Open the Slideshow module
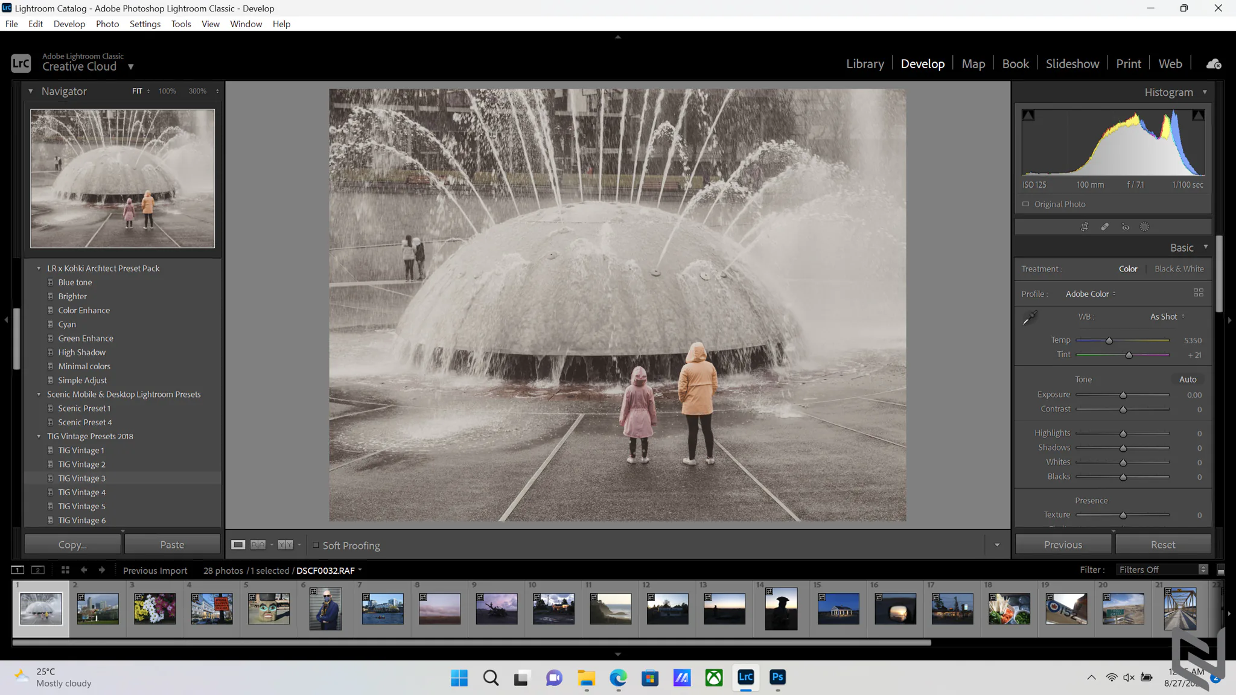 [x=1072, y=64]
